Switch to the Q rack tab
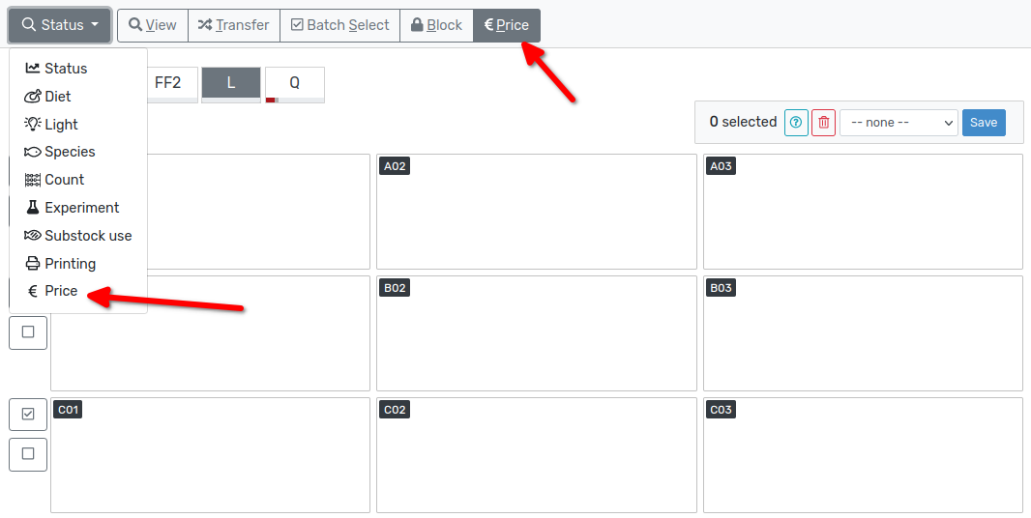 pyautogui.click(x=294, y=83)
